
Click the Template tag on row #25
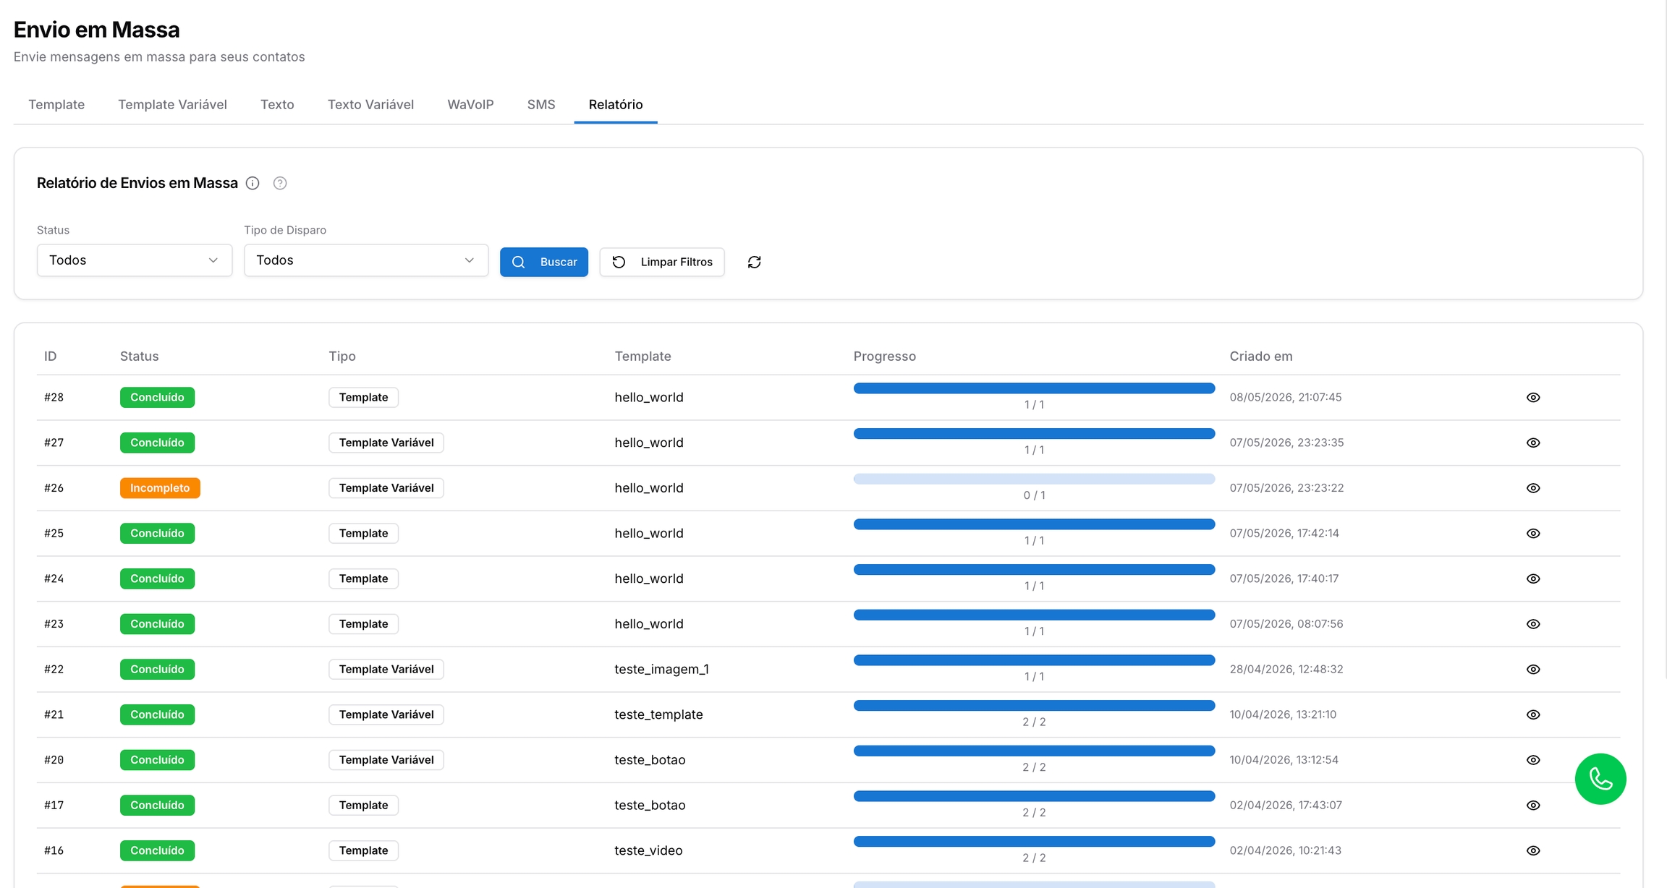(363, 533)
